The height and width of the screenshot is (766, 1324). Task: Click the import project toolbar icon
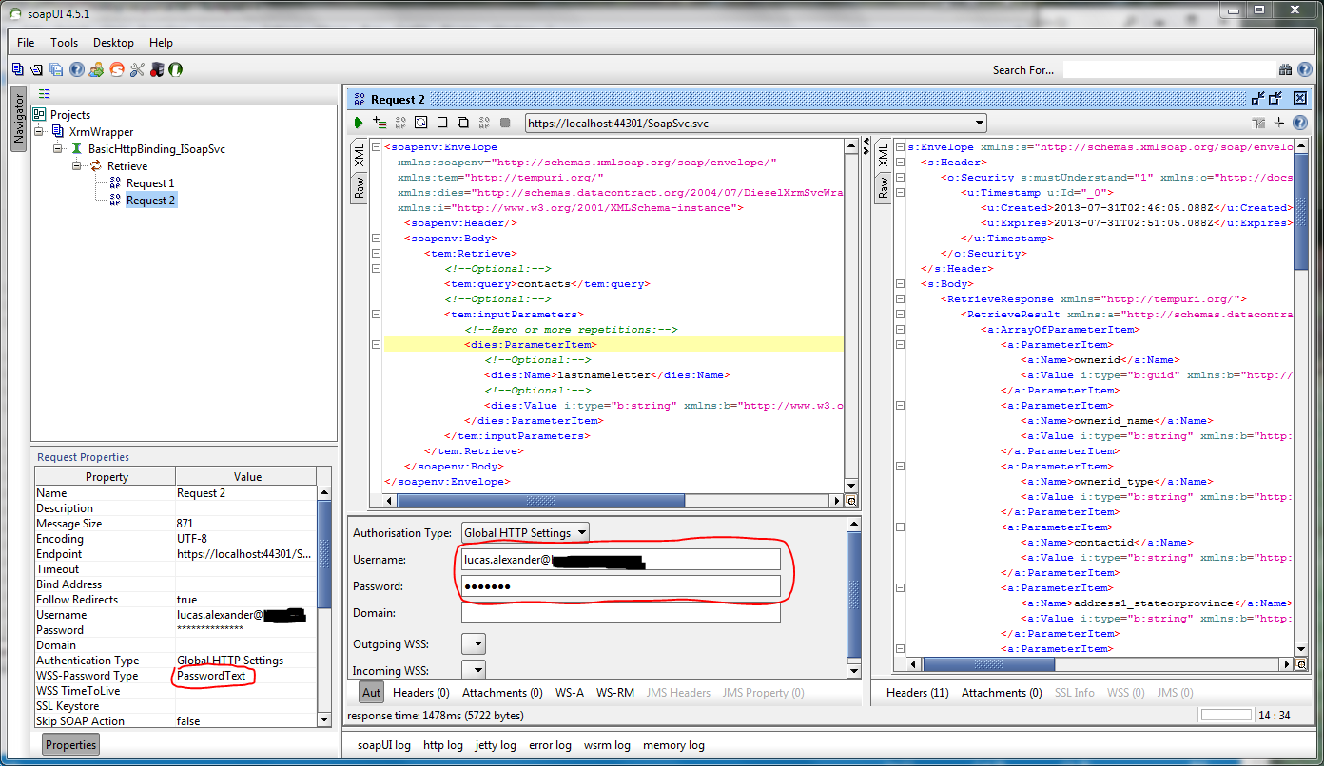(36, 69)
